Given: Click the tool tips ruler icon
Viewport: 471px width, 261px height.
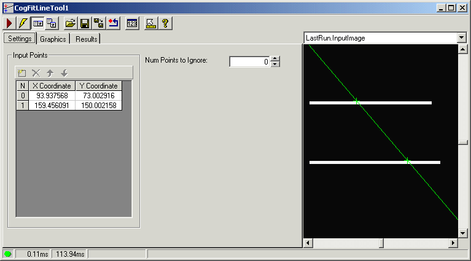Looking at the screenshot, I should [150, 23].
